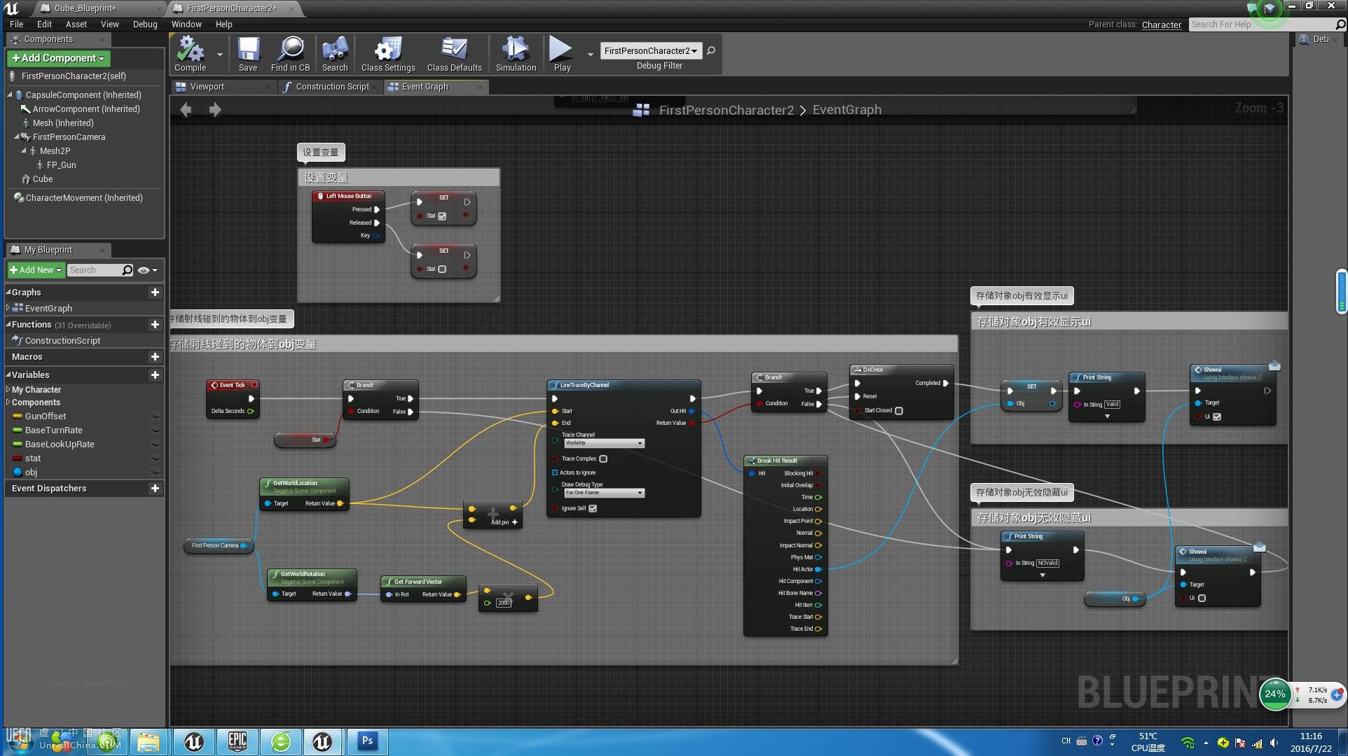
Task: Open the Asset menu
Action: point(76,24)
